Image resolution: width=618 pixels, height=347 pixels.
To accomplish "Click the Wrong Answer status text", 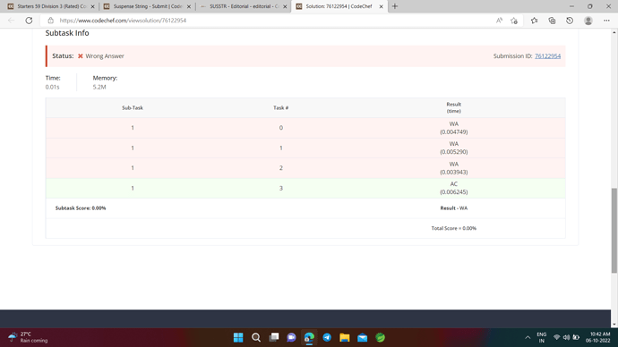I will point(105,55).
